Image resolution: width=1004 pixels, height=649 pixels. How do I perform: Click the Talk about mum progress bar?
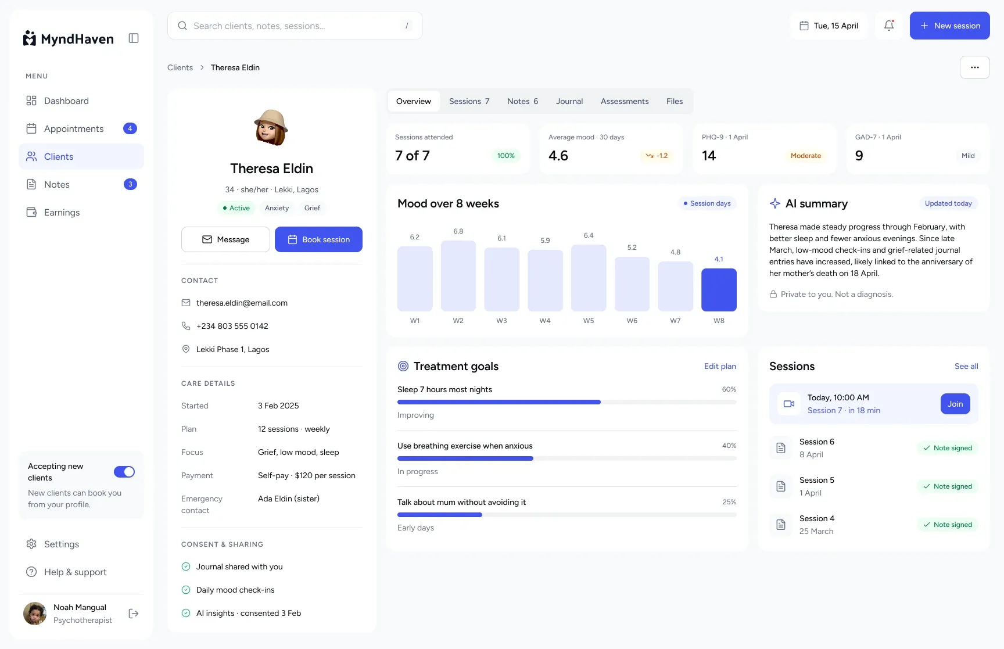tap(567, 515)
